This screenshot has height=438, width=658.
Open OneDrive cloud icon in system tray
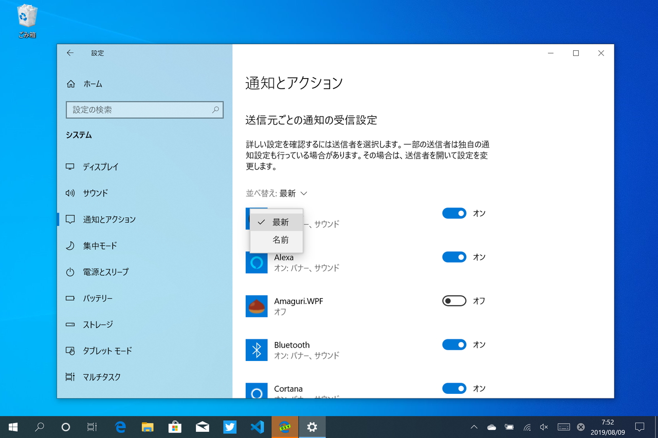click(x=491, y=427)
